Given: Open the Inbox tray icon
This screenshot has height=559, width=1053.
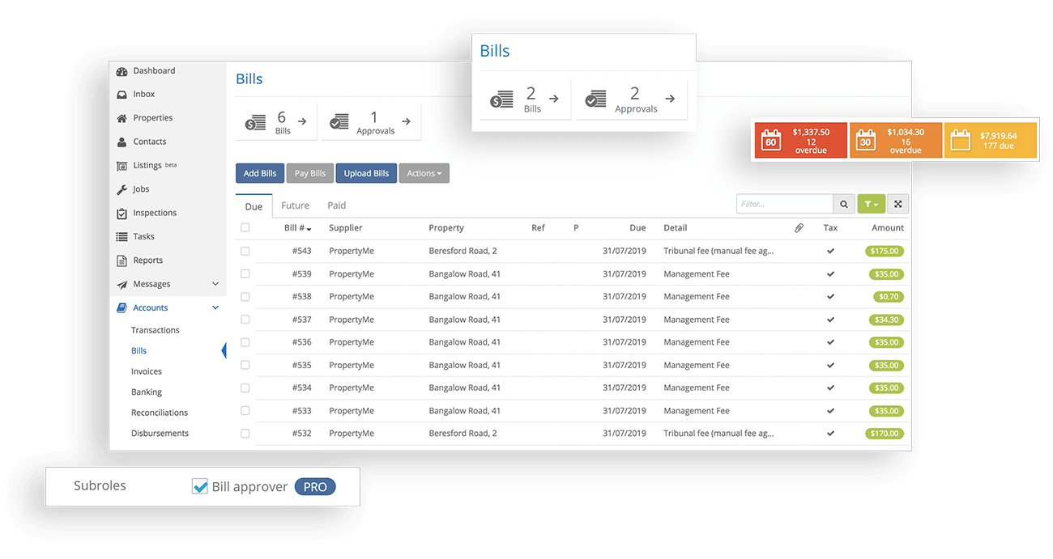Looking at the screenshot, I should pos(122,95).
